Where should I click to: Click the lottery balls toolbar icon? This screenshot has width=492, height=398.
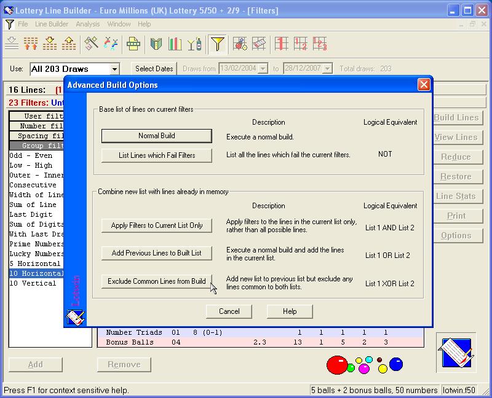click(x=240, y=44)
